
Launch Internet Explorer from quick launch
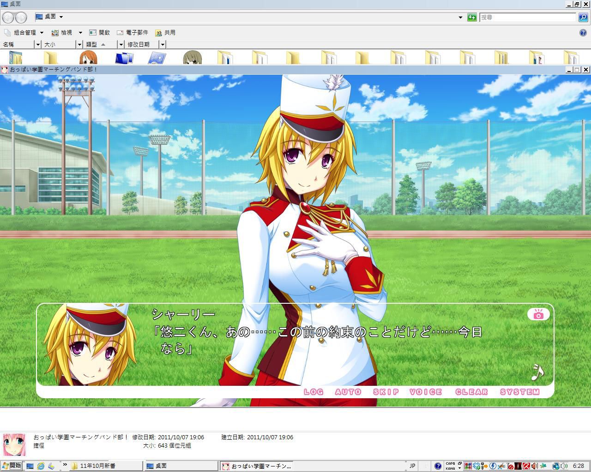41,466
